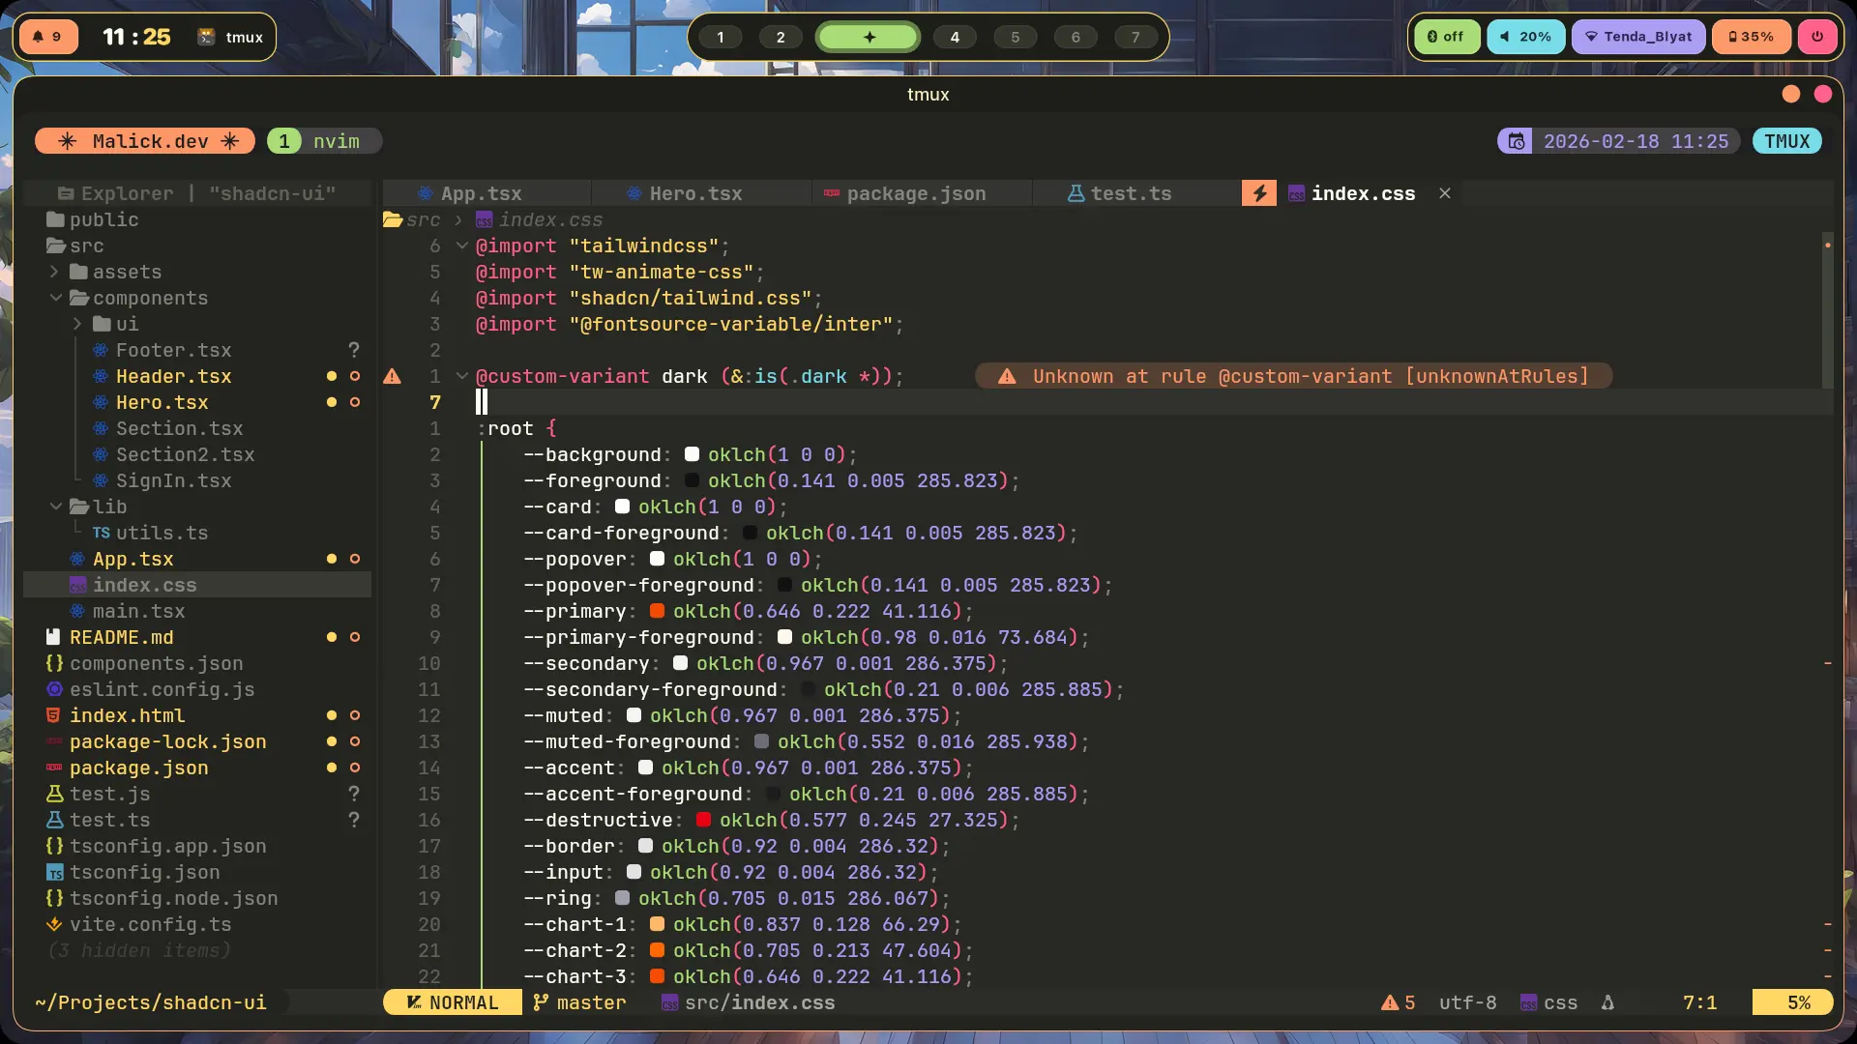Select Header.tsx in explorer
Viewport: 1857px width, 1044px height.
click(x=174, y=376)
